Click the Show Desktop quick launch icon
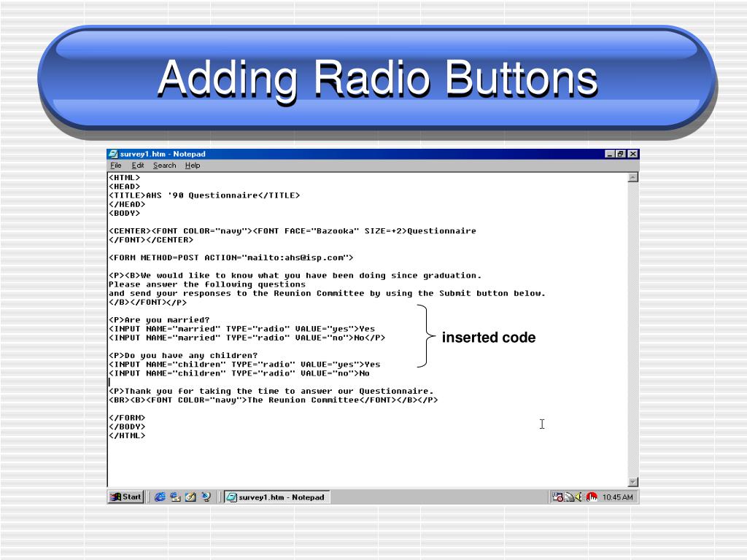The image size is (747, 560). click(190, 497)
